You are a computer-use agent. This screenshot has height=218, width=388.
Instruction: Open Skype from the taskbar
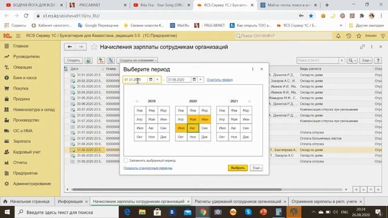coord(248,212)
